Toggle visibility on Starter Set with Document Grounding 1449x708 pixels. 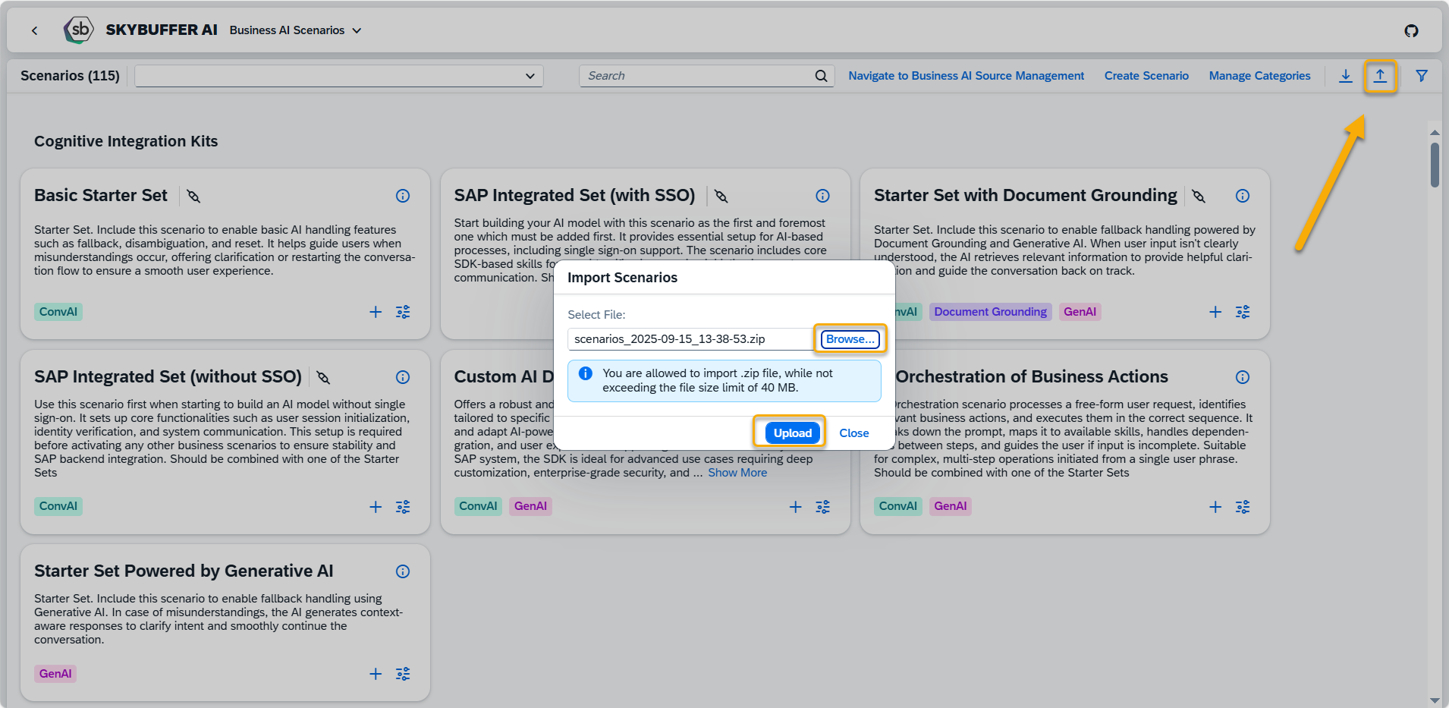click(1199, 196)
